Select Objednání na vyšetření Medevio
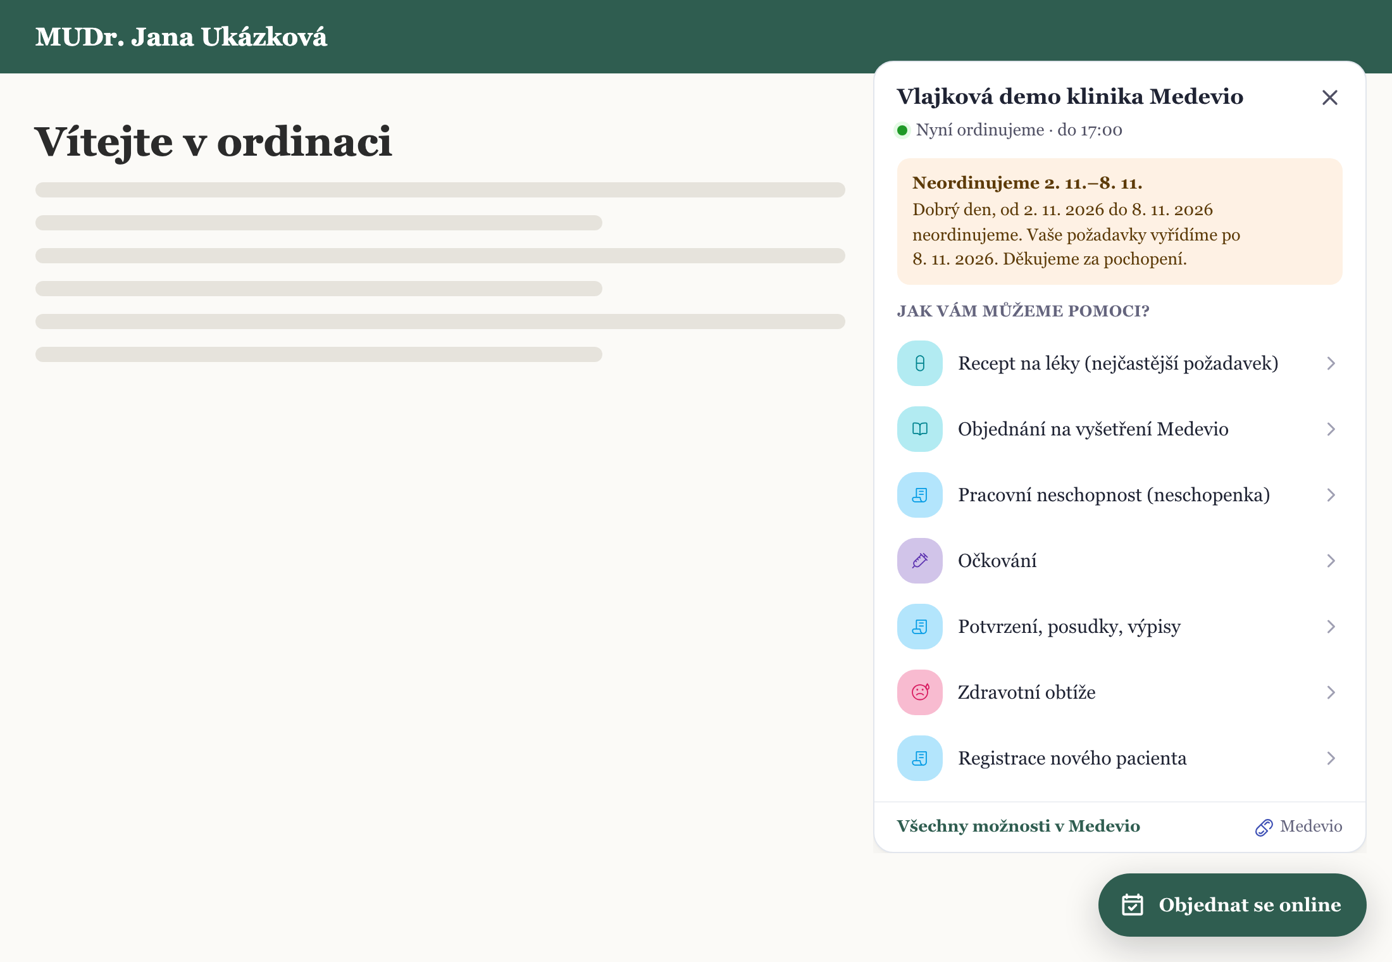 (x=1119, y=429)
